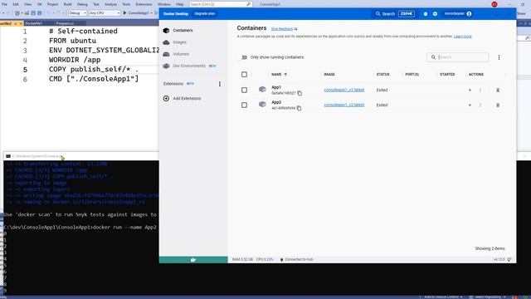Screen dimensions: 531x299
Task: Click the IMAGE column header
Action: tap(329, 75)
